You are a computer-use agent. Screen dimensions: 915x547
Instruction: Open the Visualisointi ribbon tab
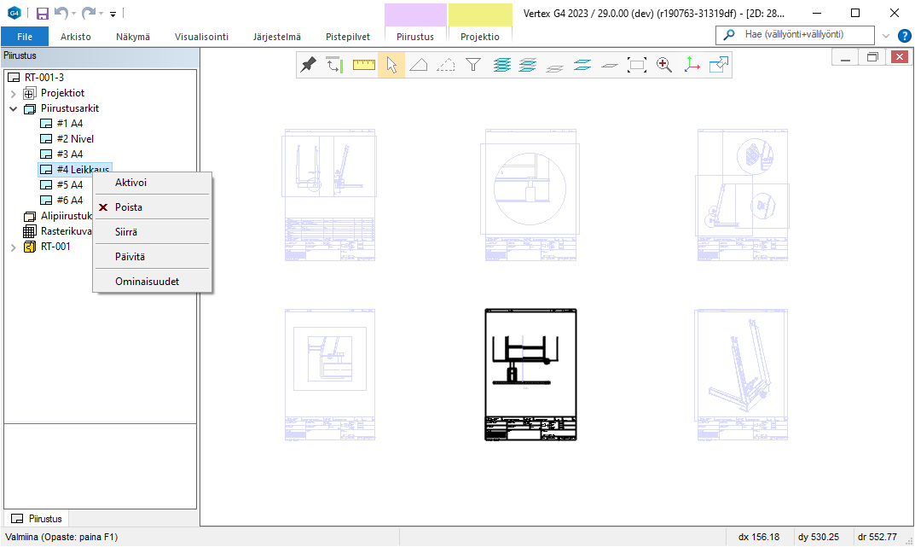[x=201, y=37]
